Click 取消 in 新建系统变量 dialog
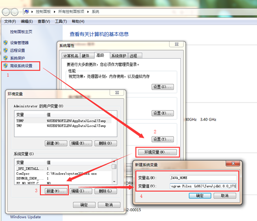Image resolution: width=257 pixels, height=221 pixels. point(225,195)
